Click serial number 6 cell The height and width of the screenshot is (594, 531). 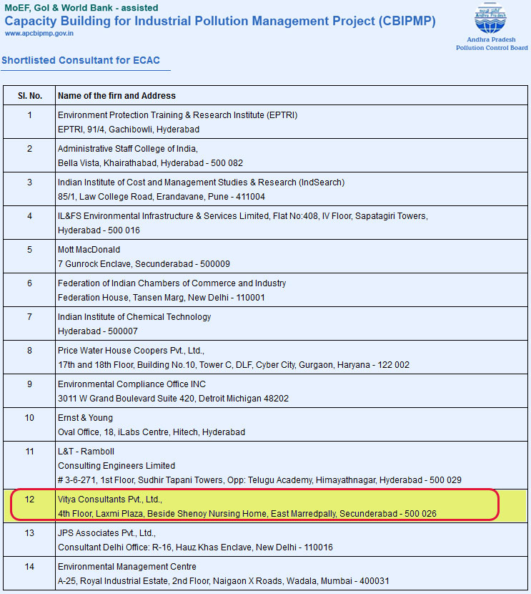click(29, 291)
